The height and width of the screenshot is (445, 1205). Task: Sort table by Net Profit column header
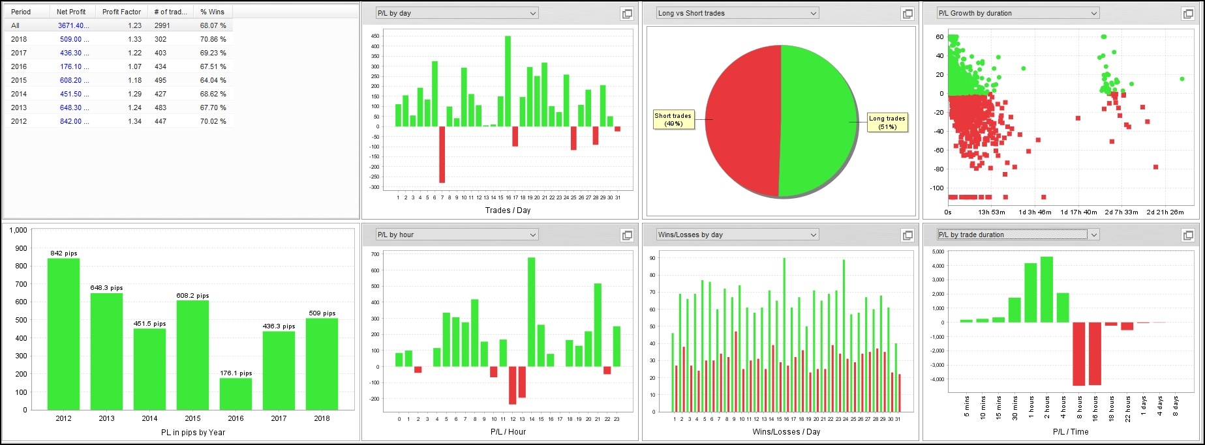(71, 12)
